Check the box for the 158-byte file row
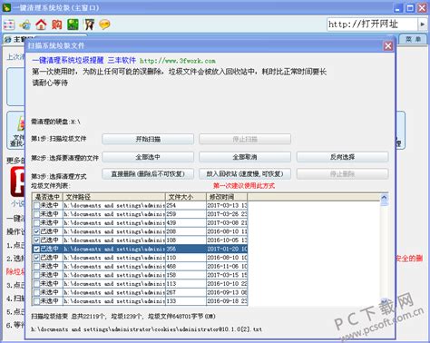The width and height of the screenshot is (430, 343). 36,275
